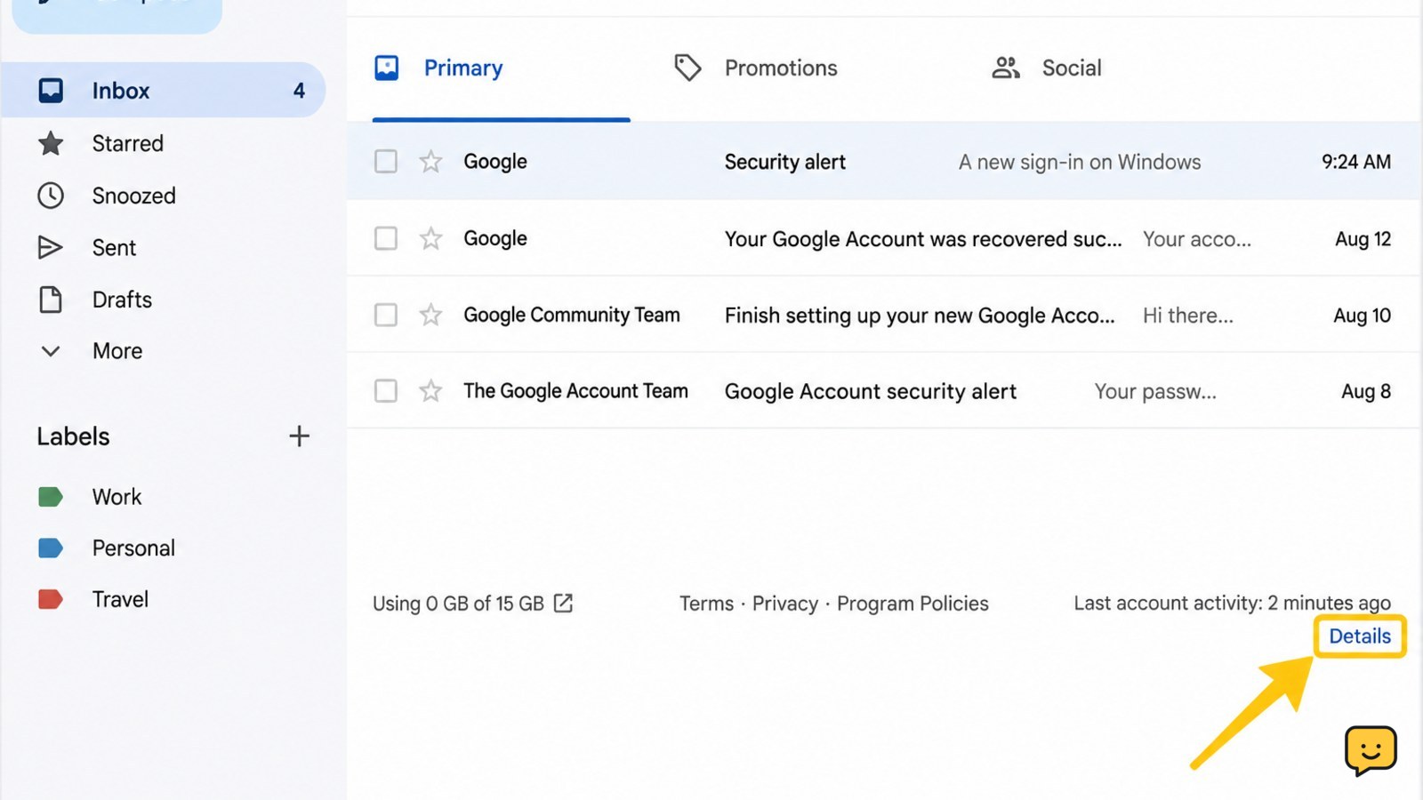This screenshot has width=1423, height=800.
Task: Click the Sent paper-plane icon
Action: tap(51, 247)
